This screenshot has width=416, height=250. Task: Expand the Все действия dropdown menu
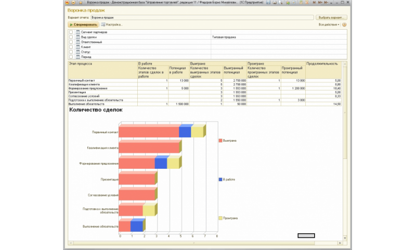(329, 24)
